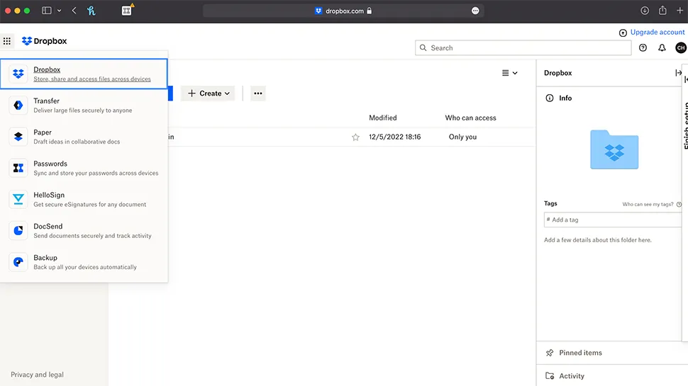Open the more options ellipsis button
This screenshot has height=386, width=688.
258,93
